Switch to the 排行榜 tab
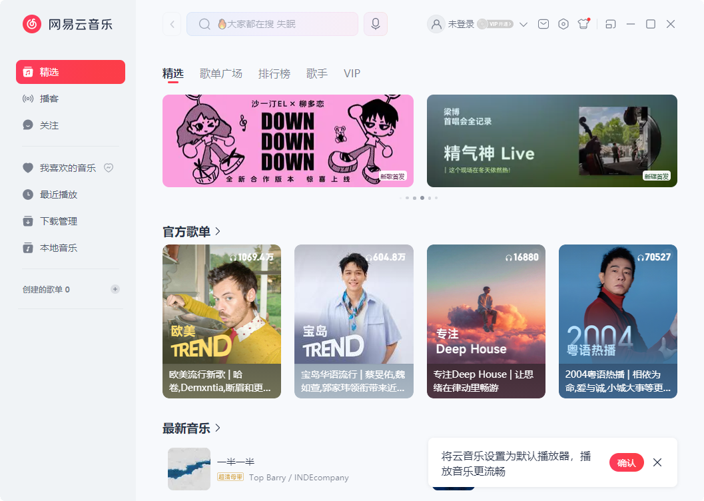The height and width of the screenshot is (501, 704). 275,73
